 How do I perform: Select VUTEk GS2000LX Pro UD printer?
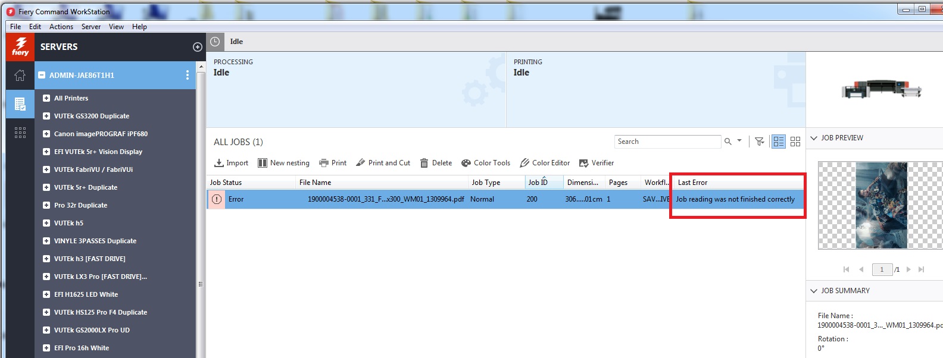coord(92,330)
